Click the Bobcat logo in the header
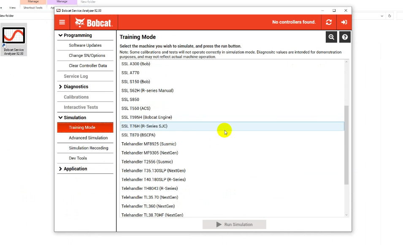 coord(94,23)
